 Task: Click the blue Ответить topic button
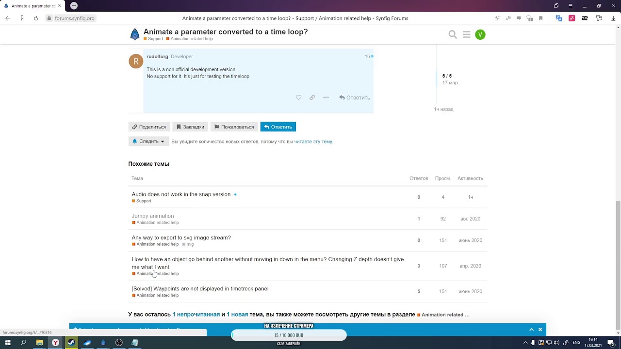(x=278, y=127)
